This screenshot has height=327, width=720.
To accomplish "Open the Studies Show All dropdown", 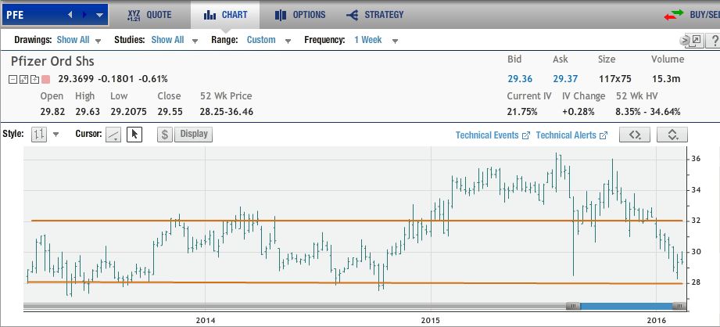I will click(174, 40).
